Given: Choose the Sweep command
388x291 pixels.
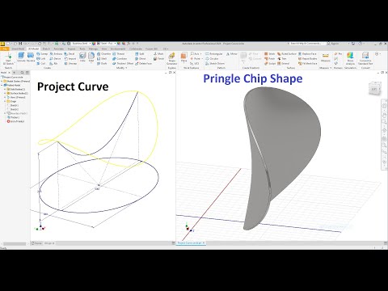Looking at the screenshot, I should tap(42, 54).
